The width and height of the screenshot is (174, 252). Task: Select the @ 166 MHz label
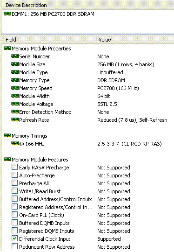pyautogui.click(x=32, y=144)
